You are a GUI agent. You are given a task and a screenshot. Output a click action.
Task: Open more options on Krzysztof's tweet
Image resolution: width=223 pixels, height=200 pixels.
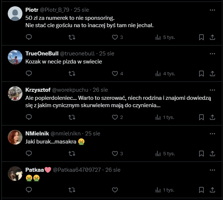pyautogui.click(x=212, y=90)
